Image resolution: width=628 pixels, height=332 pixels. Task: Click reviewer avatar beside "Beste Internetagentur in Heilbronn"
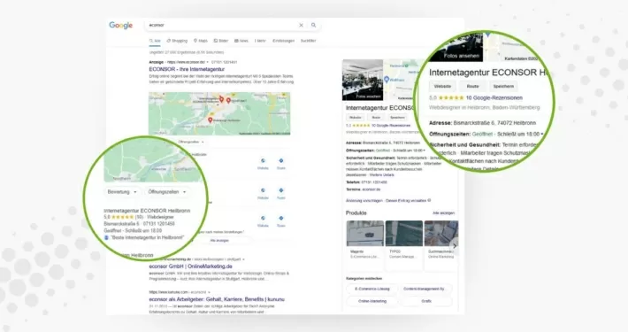[x=106, y=237]
